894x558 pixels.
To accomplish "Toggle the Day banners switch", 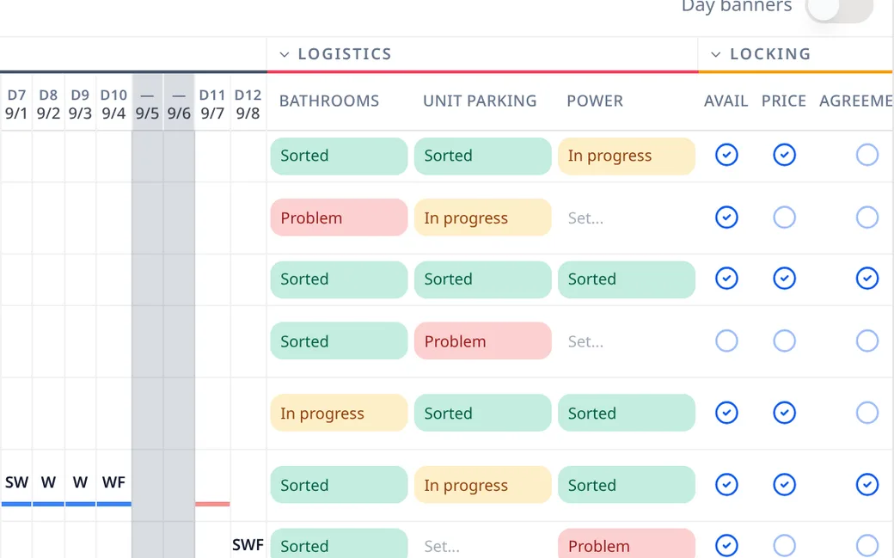I will pos(839,8).
